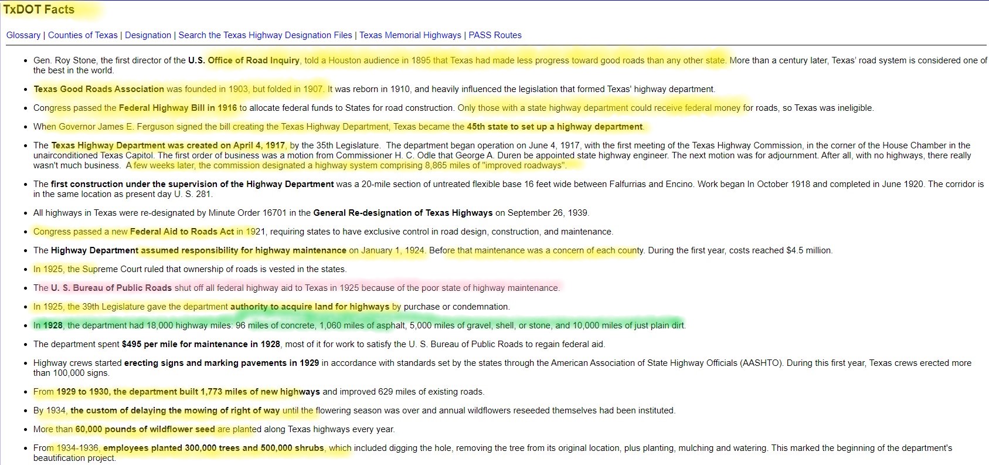
Task: Click 'assumed responsibility for highway maintenance' text
Action: pyautogui.click(x=244, y=250)
